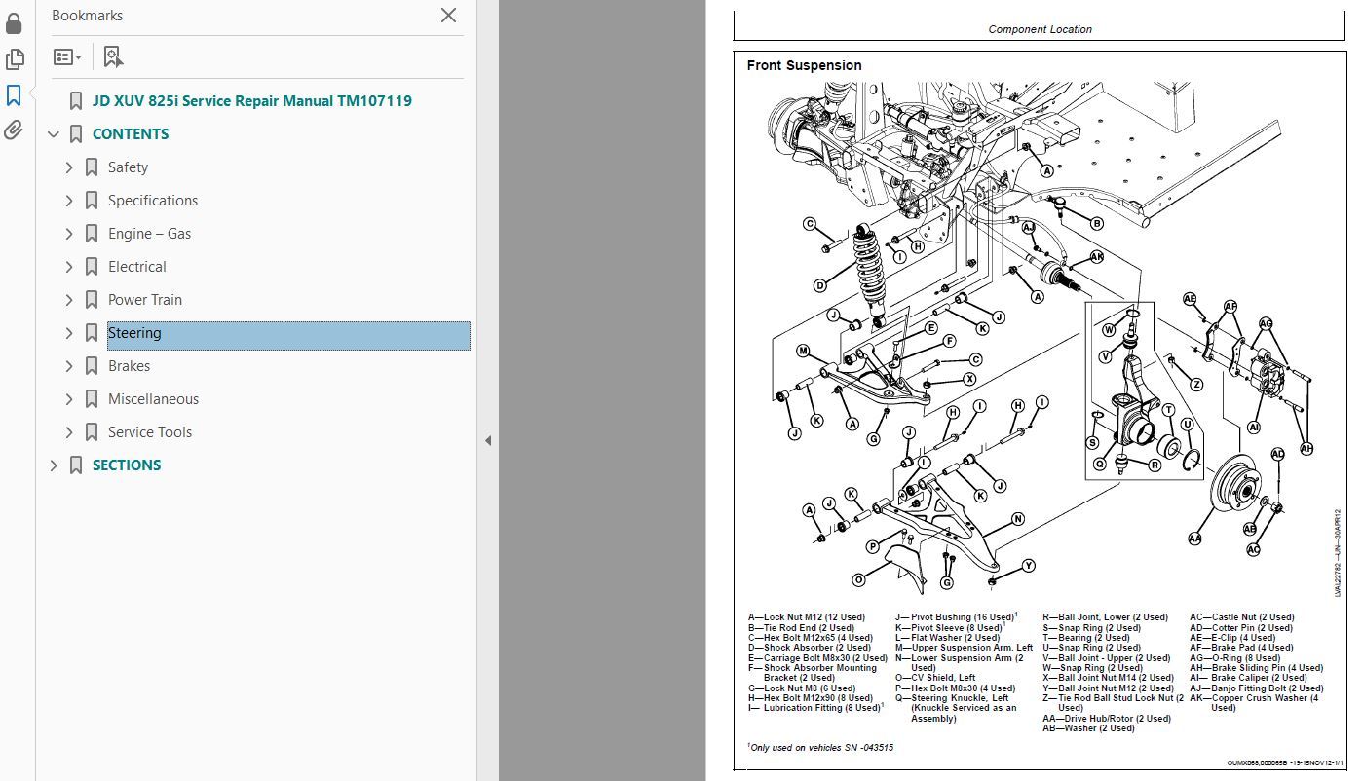Open the Power Train bookmark
1363x781 pixels.
click(144, 300)
